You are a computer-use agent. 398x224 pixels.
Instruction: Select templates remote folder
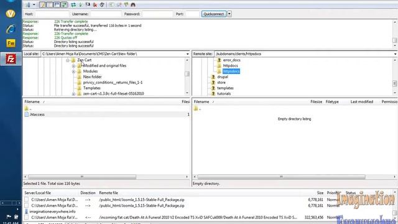pos(225,88)
